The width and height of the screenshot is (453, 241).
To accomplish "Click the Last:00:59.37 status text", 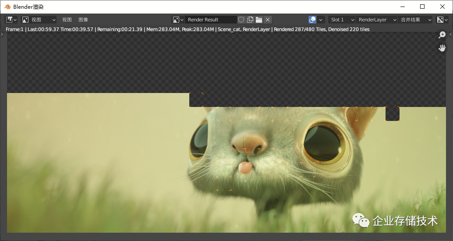I will point(43,29).
